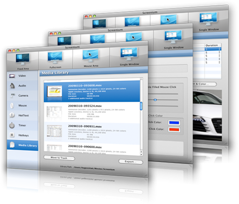
Task: Select Single Window capture mode in front window
Action: coord(129,57)
